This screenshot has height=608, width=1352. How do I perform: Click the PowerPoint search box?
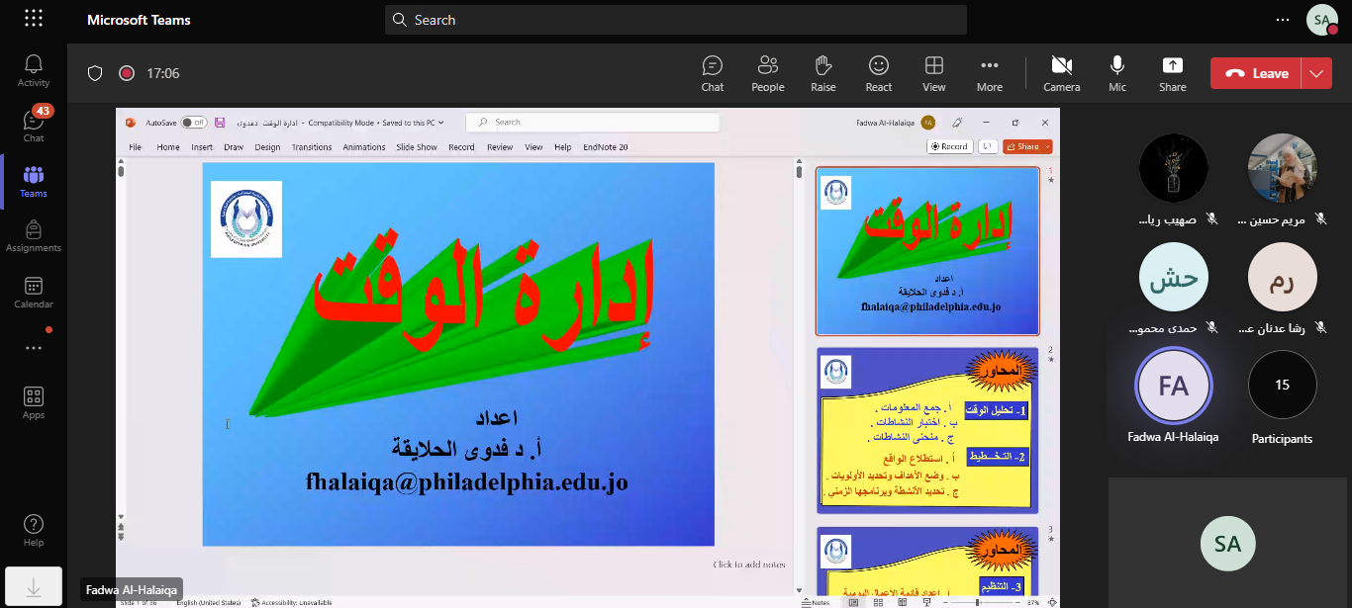(x=593, y=123)
